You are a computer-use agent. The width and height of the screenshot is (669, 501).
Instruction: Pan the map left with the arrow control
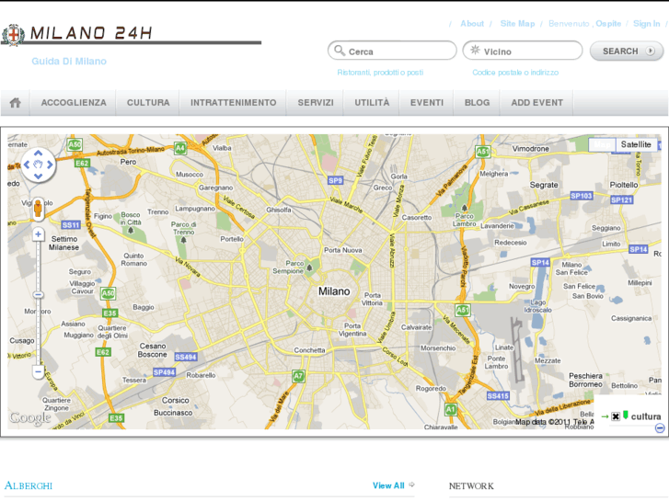pos(27,165)
